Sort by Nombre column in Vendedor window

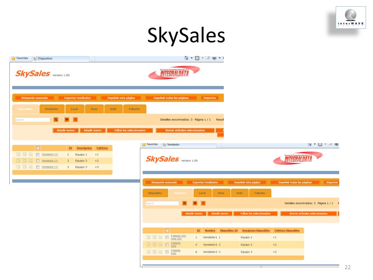tap(210, 231)
